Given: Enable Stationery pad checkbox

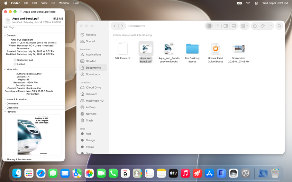Looking at the screenshot, I should point(15,60).
